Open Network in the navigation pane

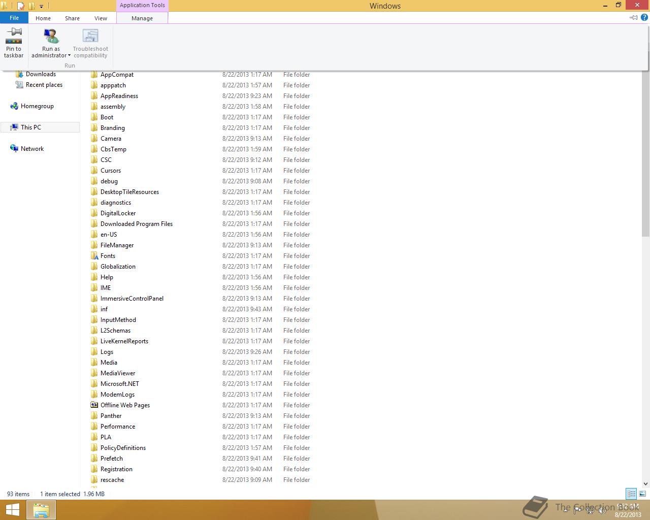(32, 149)
